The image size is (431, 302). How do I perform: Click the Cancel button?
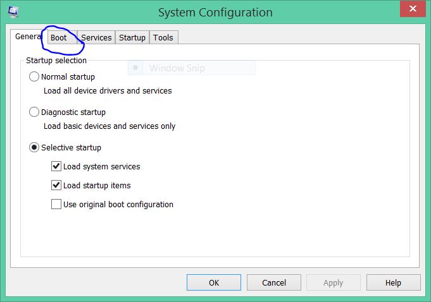point(273,282)
